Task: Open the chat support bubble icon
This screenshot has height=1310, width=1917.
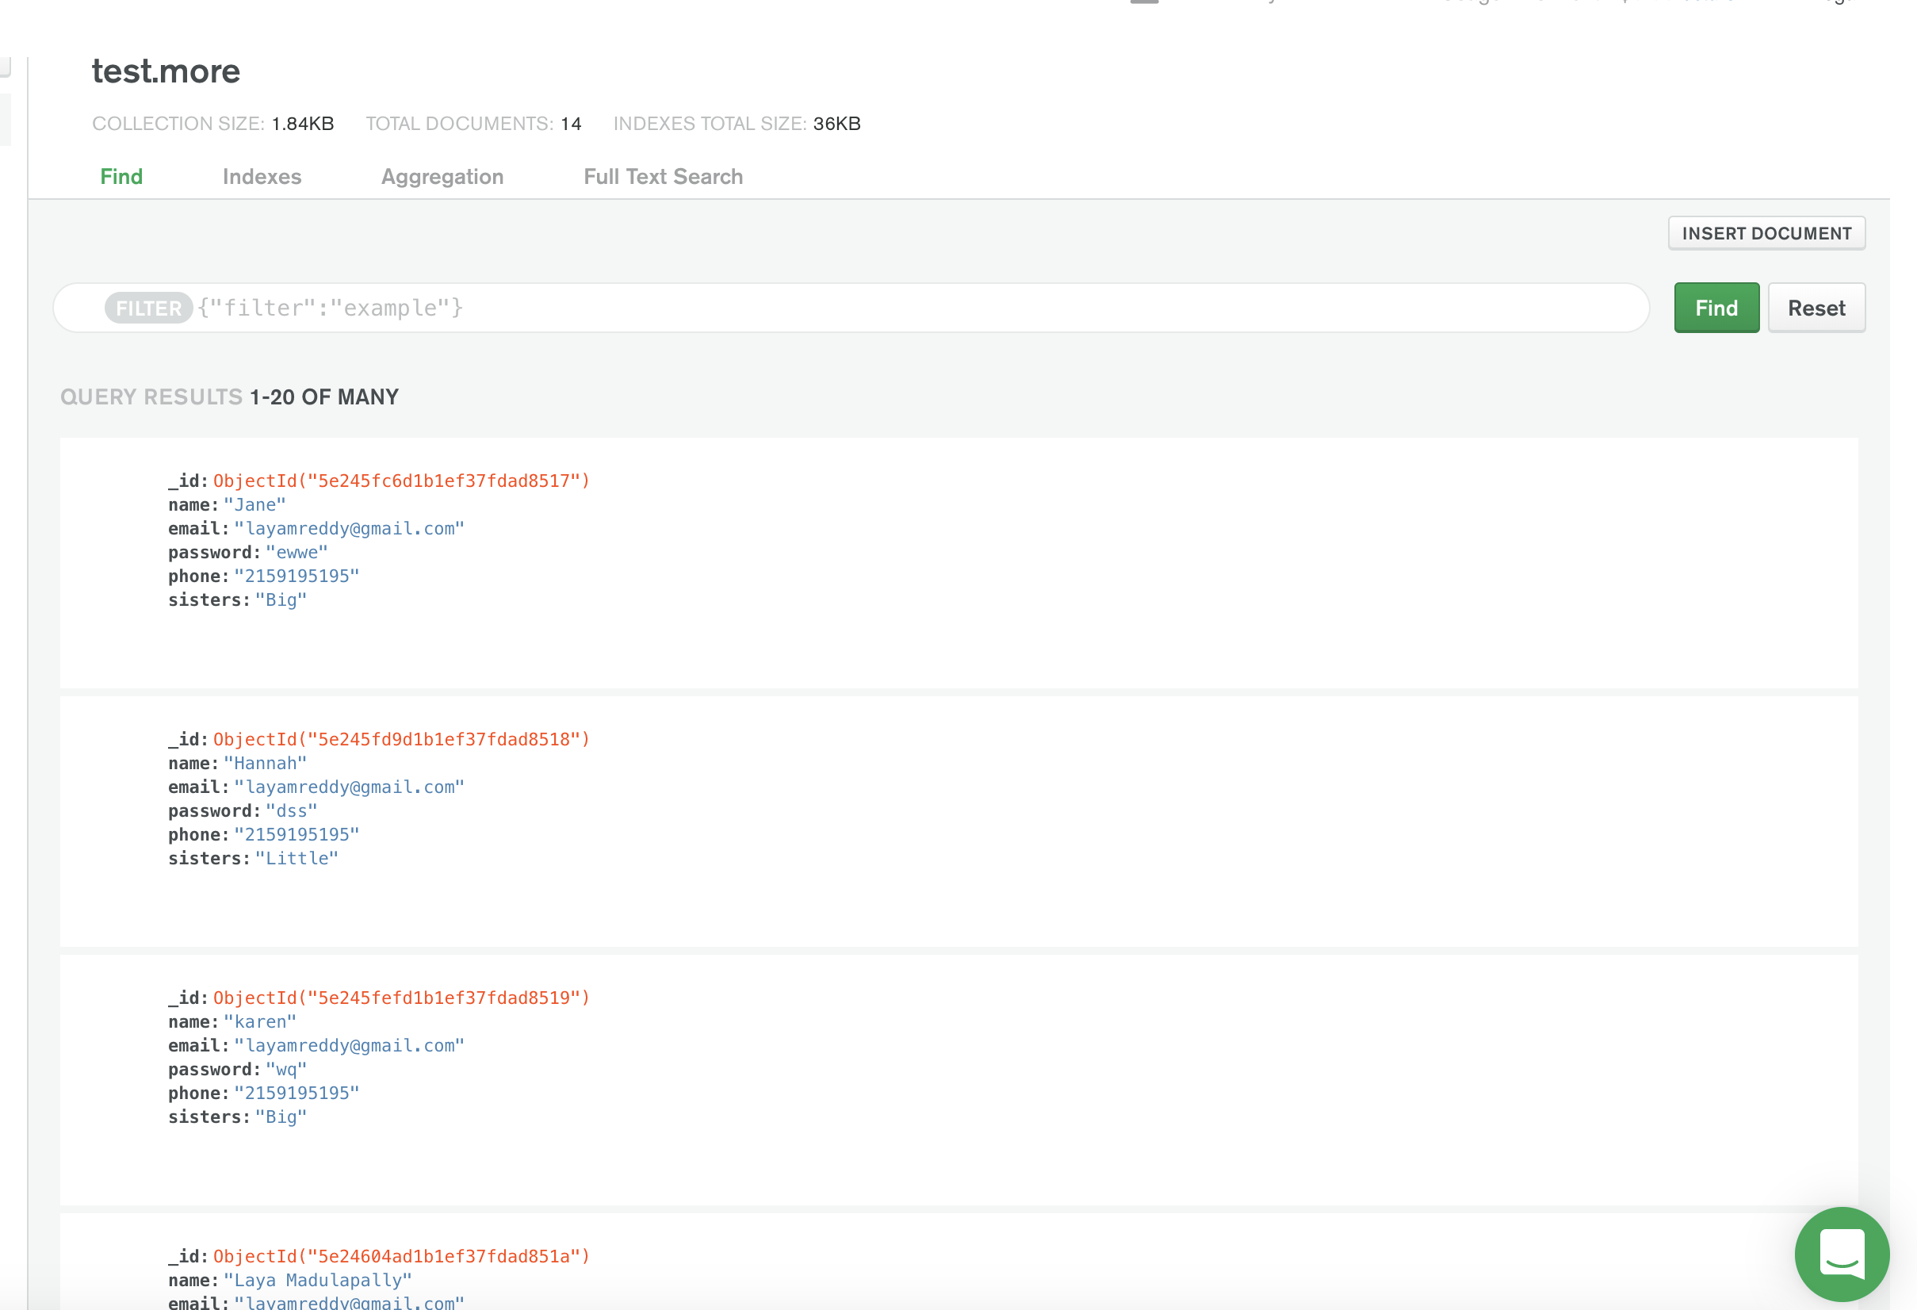Action: coord(1841,1253)
